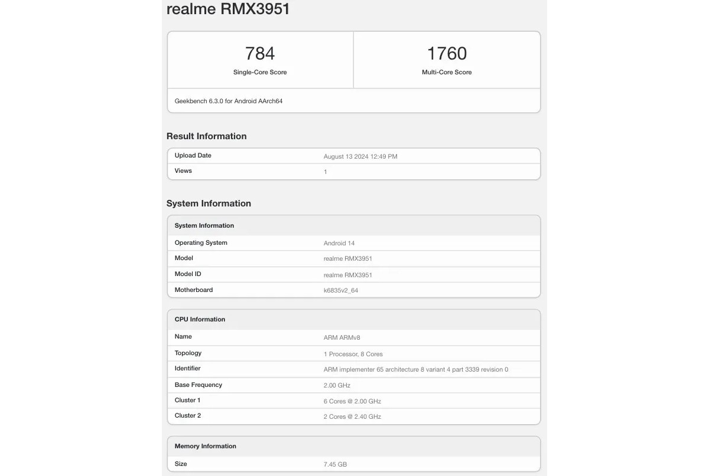Expand the Memory Information panel header
Viewport: 709px width, 476px height.
point(204,446)
